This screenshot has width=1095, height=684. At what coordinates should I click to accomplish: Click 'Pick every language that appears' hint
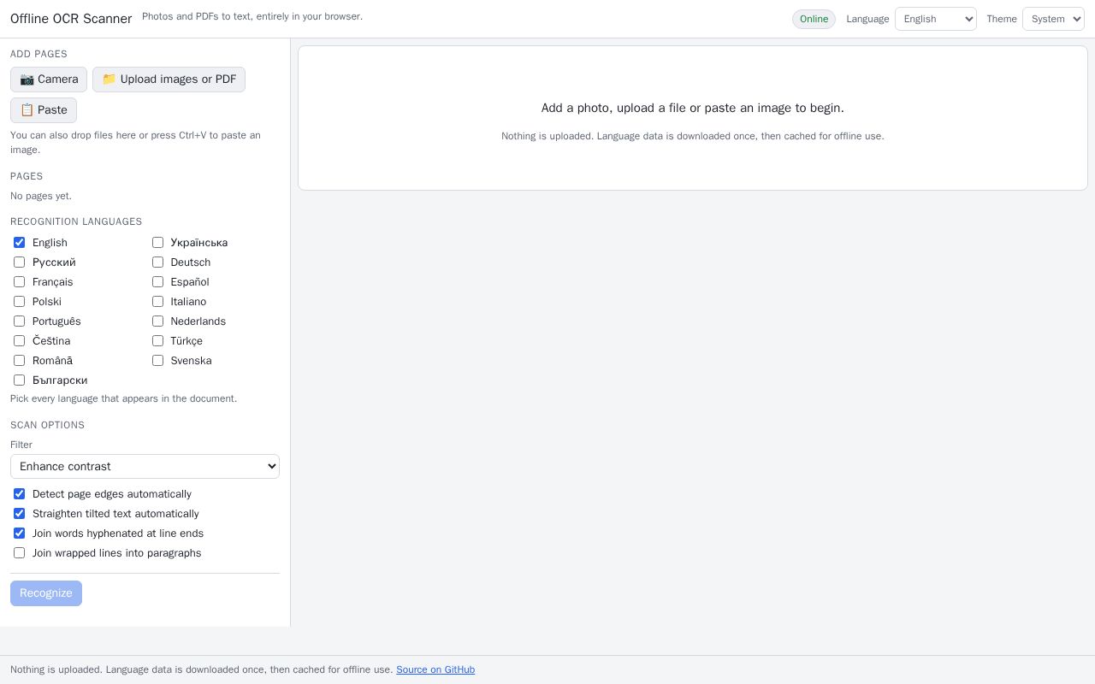tap(123, 398)
